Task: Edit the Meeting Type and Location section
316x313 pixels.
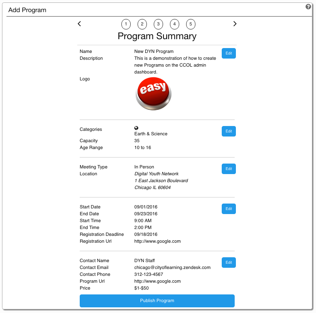Action: tap(229, 169)
